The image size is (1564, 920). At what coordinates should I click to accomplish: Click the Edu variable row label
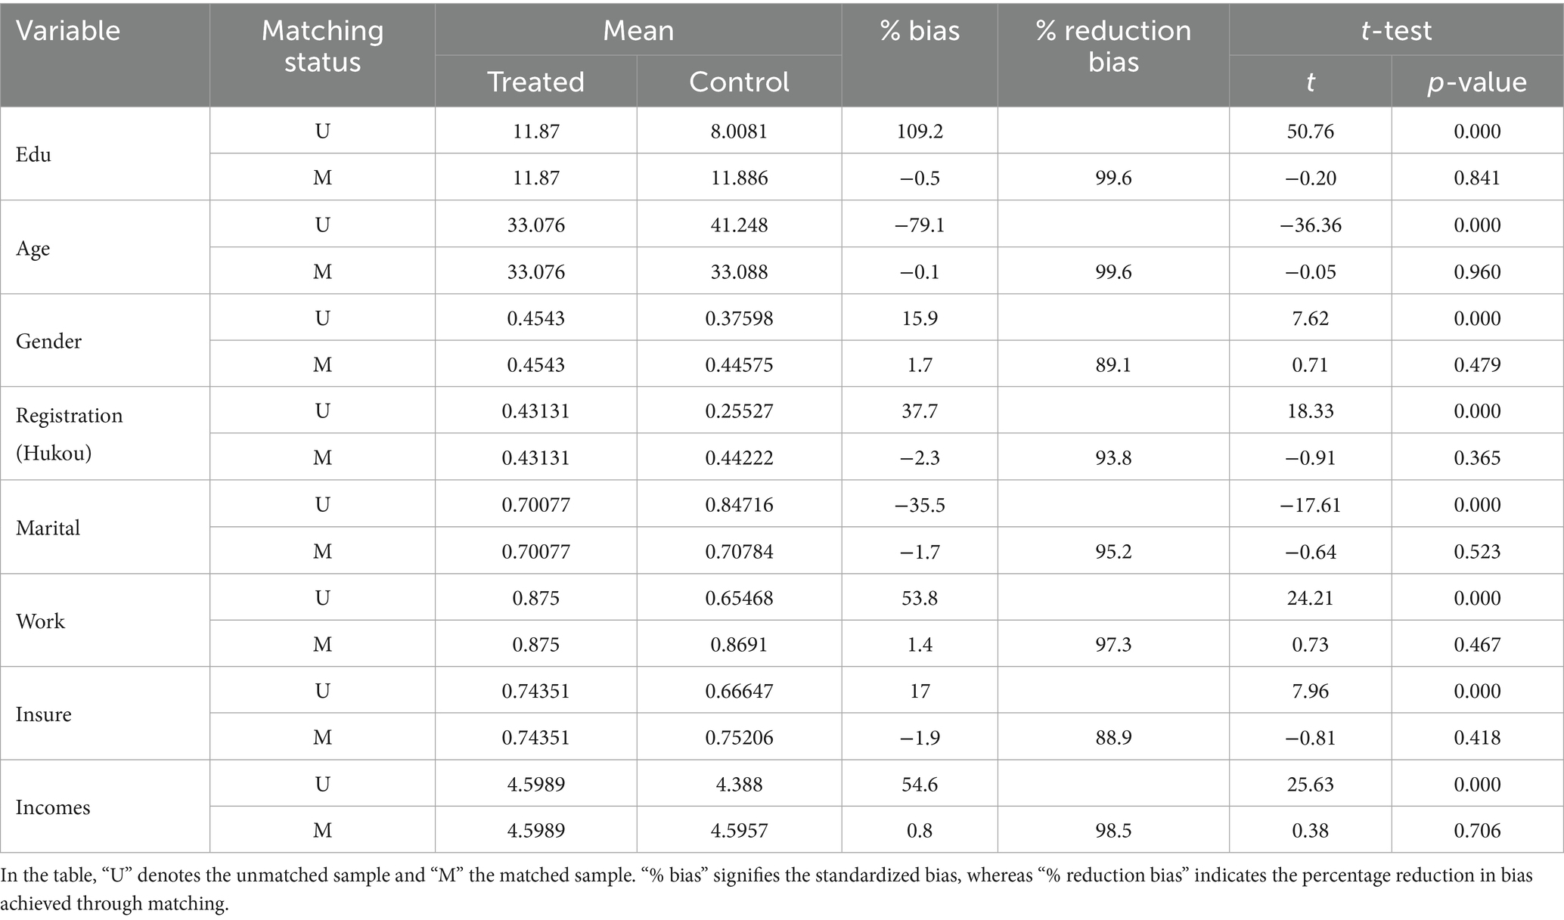tap(34, 154)
